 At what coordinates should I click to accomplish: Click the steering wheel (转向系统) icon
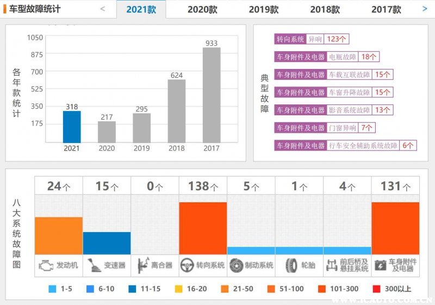pos(188,265)
